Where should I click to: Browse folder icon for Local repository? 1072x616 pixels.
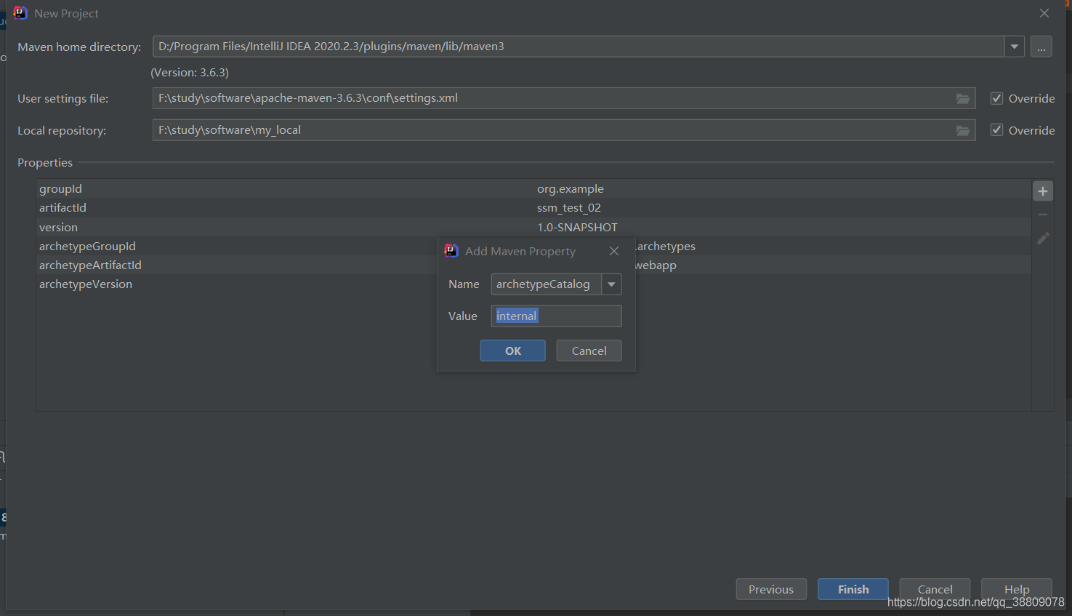[x=963, y=130]
